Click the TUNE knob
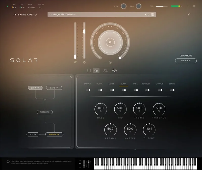The image size is (202, 170). coord(123,6)
